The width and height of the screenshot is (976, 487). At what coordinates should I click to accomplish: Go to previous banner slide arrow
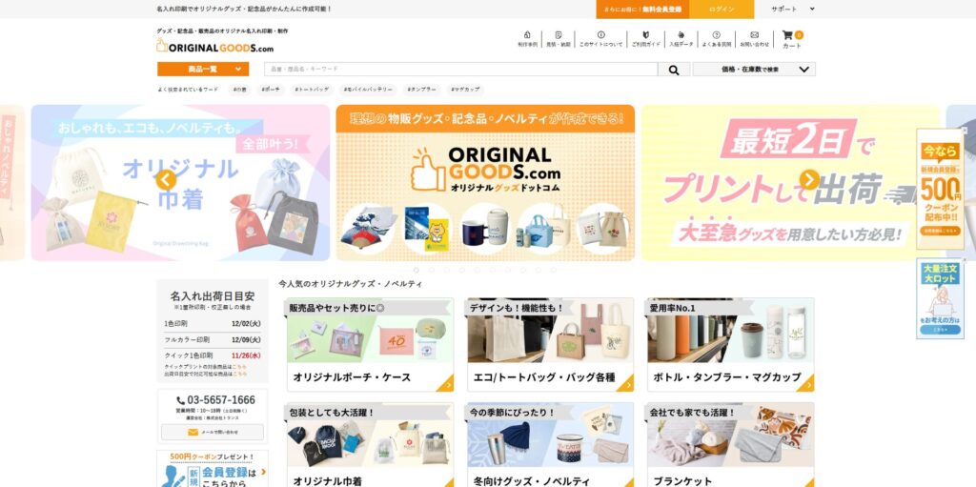coord(166,180)
